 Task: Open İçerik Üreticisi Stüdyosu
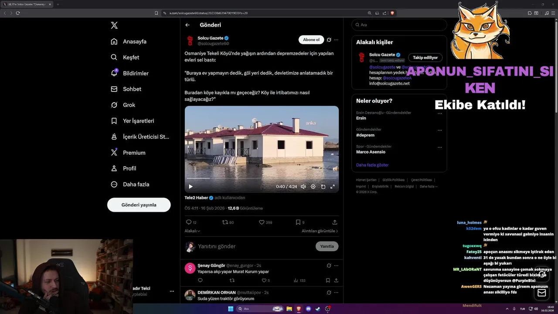(x=140, y=137)
